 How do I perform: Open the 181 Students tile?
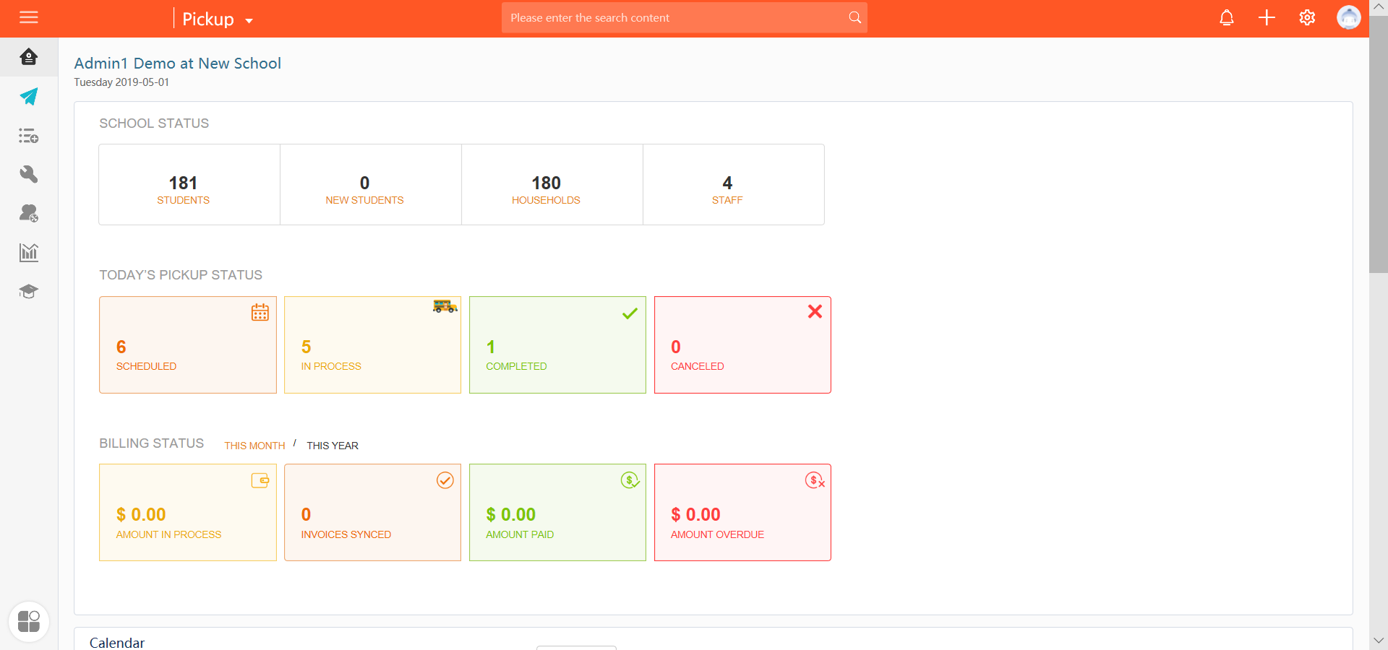189,185
